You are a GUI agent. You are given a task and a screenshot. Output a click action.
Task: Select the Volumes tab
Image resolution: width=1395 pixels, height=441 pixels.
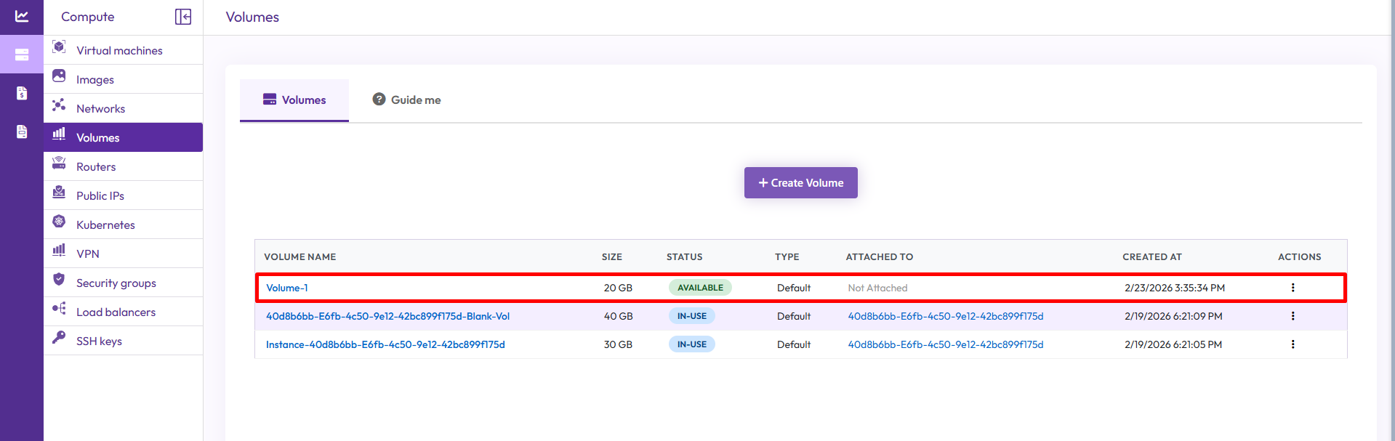coord(294,100)
